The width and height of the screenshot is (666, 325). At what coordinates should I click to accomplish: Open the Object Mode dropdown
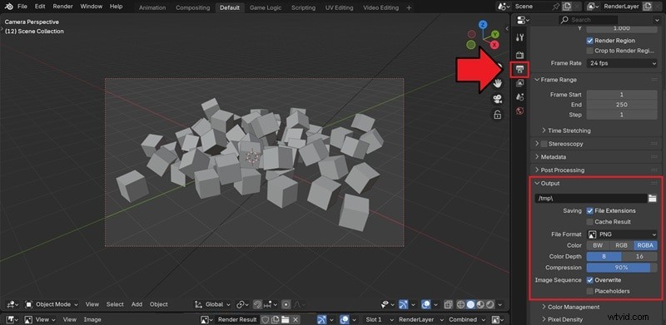point(52,304)
